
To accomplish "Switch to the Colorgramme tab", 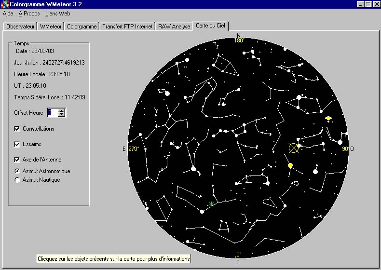I will 82,26.
